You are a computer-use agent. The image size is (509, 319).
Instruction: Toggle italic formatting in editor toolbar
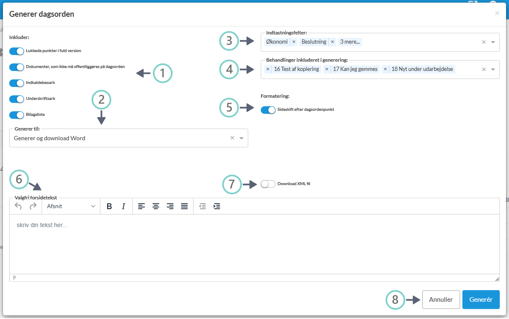[x=123, y=206]
